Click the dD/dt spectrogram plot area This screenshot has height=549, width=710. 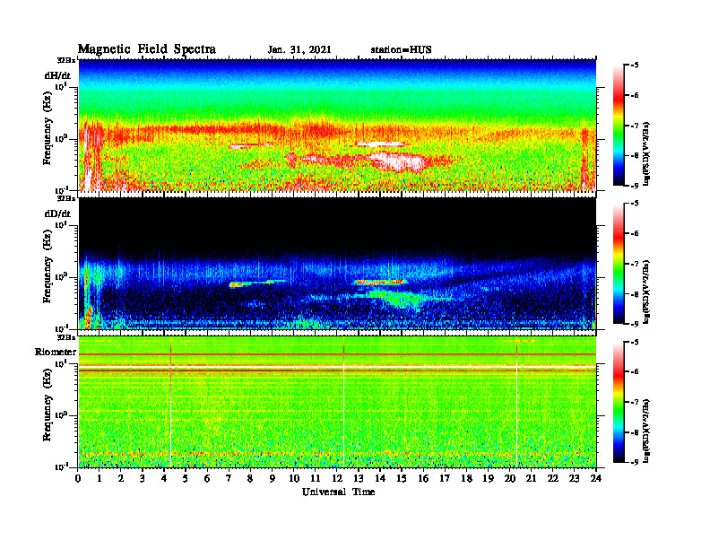click(x=337, y=263)
